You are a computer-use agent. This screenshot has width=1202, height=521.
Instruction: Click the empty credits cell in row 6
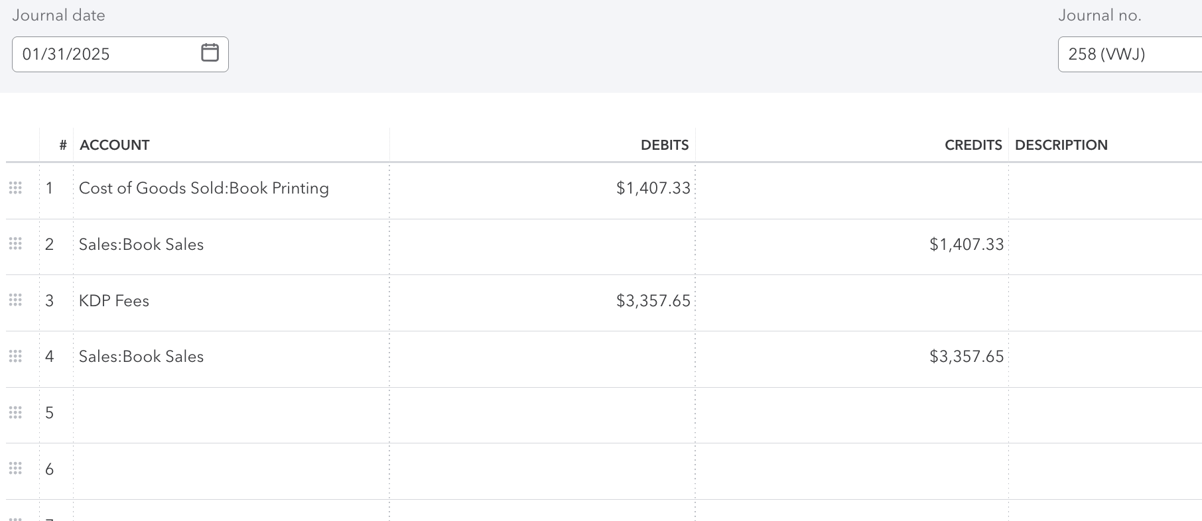click(x=852, y=469)
